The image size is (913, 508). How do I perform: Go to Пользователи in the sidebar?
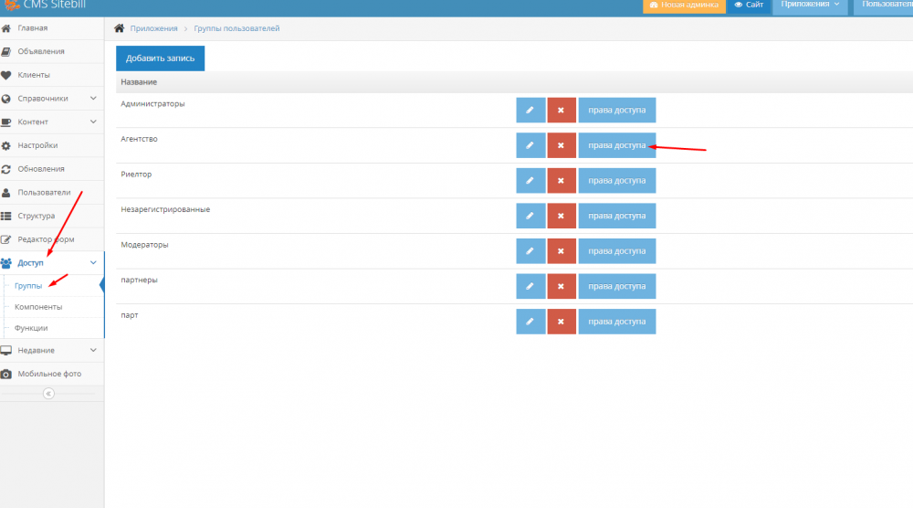tap(44, 193)
